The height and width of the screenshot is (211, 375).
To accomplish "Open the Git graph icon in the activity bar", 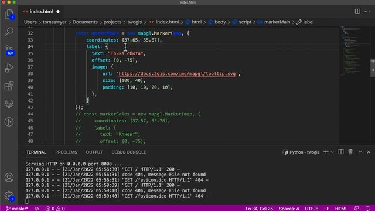I will (9, 122).
